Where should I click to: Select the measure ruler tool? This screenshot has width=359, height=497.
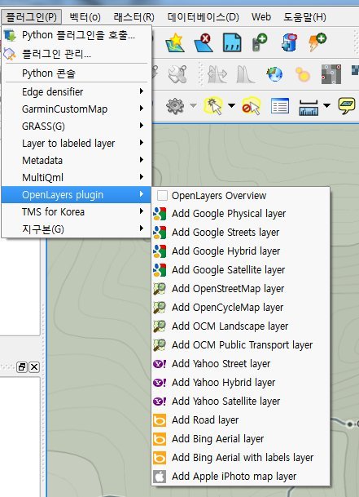pyautogui.click(x=309, y=107)
